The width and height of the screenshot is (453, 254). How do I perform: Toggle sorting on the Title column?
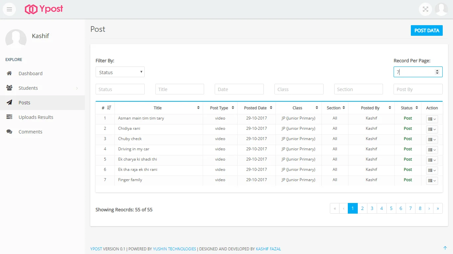pyautogui.click(x=198, y=108)
